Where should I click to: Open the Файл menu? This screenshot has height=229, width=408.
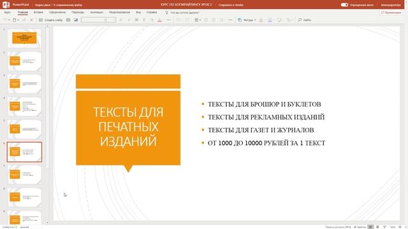point(7,12)
